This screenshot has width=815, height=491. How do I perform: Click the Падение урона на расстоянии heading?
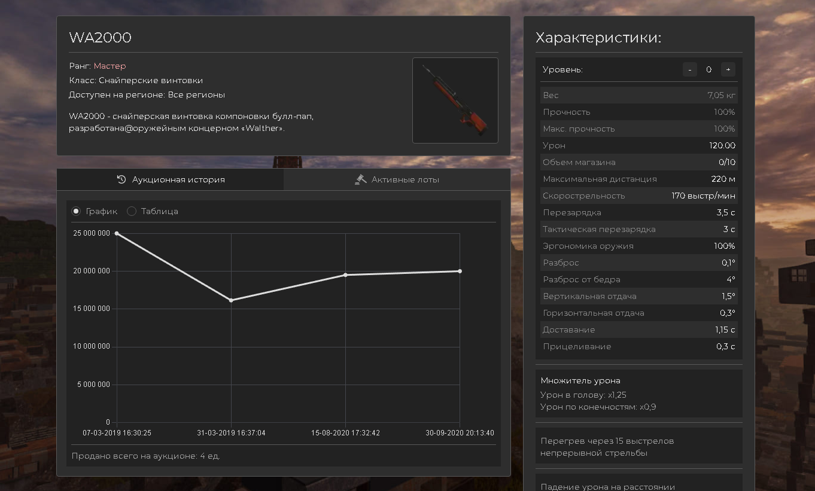coord(607,487)
